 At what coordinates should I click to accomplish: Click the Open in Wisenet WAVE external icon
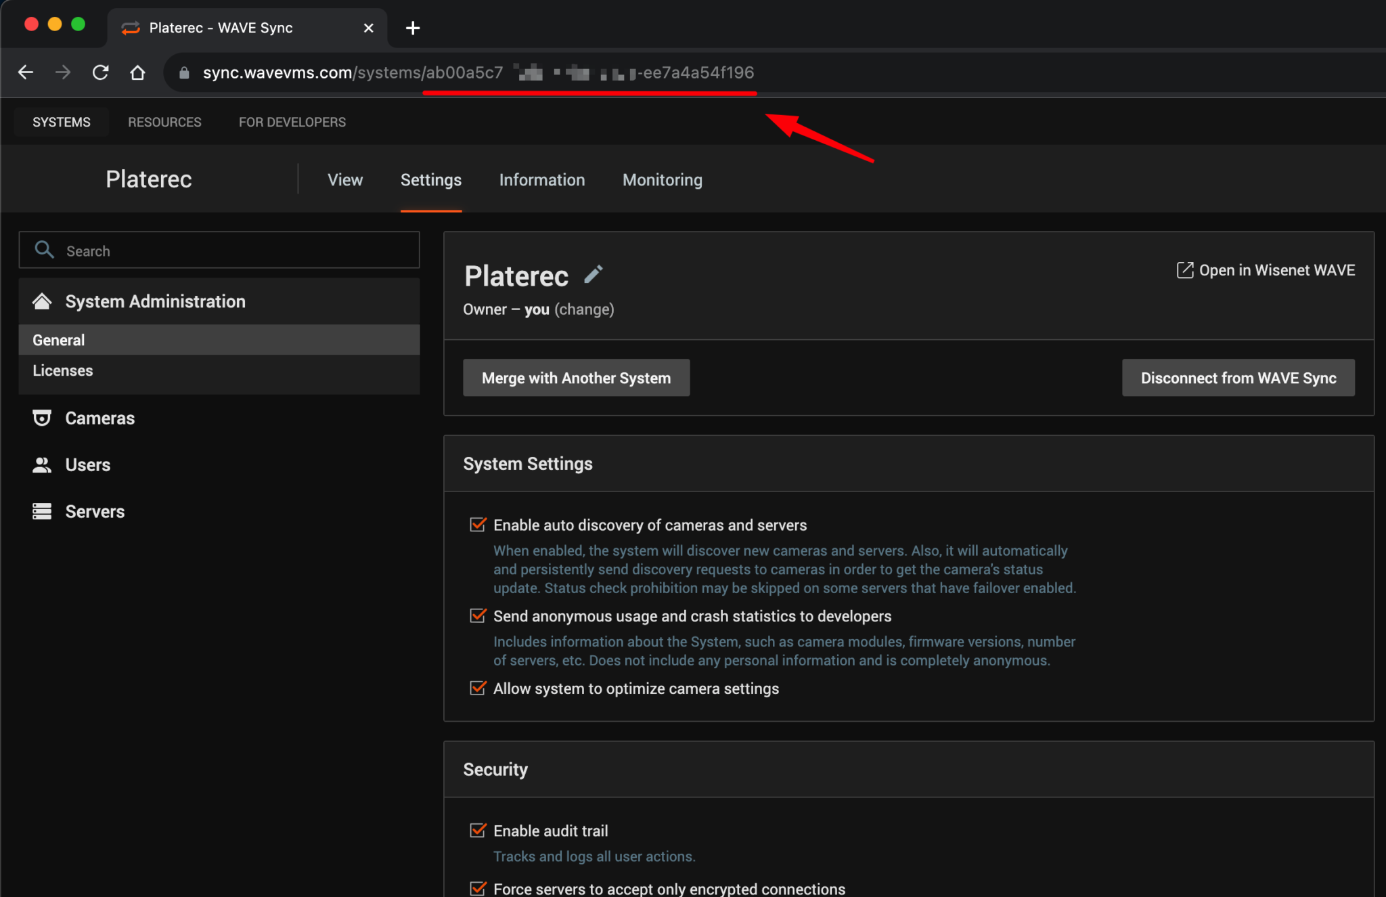pyautogui.click(x=1185, y=270)
